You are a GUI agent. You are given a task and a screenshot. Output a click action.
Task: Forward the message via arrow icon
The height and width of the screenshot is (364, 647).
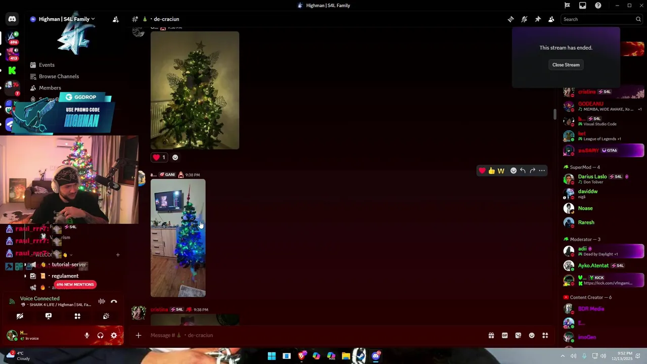click(532, 171)
